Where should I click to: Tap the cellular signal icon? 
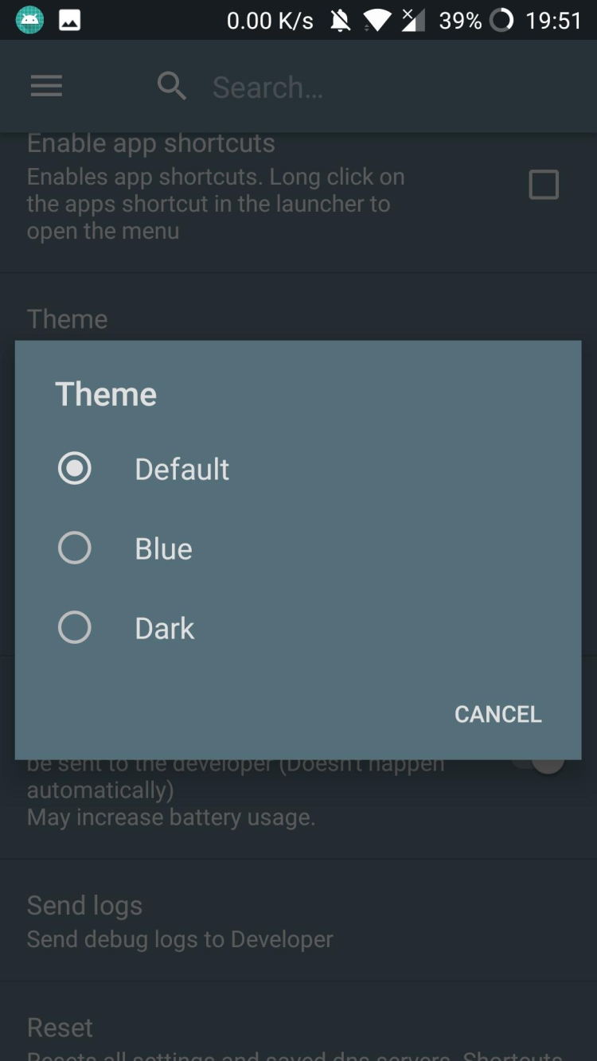(x=413, y=21)
